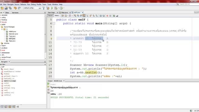The image size is (199, 112).
Task: Click the Source view button
Action: [x=50, y=16]
